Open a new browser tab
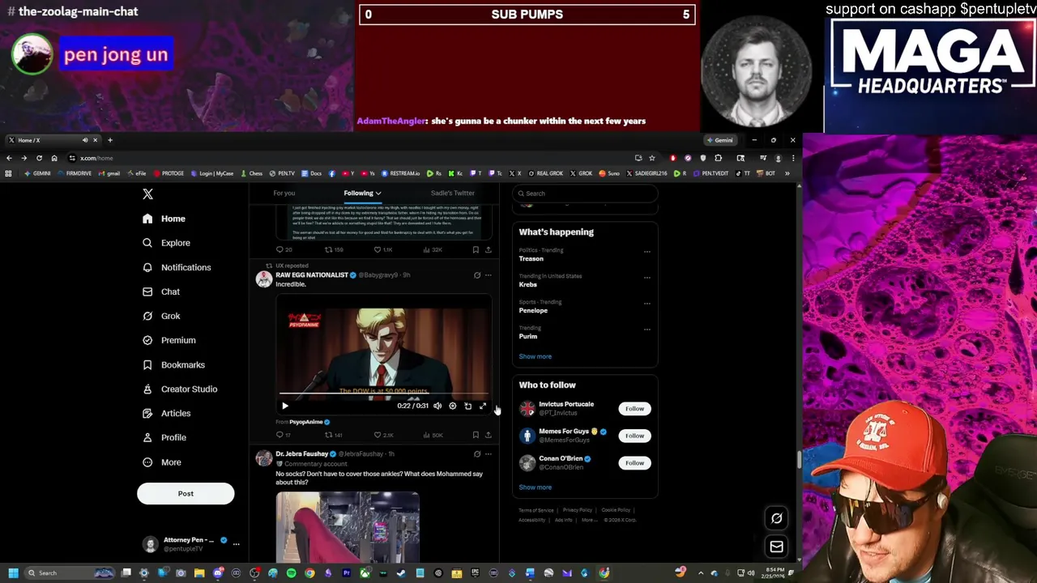Screen dimensions: 1037x583 [x=110, y=141]
